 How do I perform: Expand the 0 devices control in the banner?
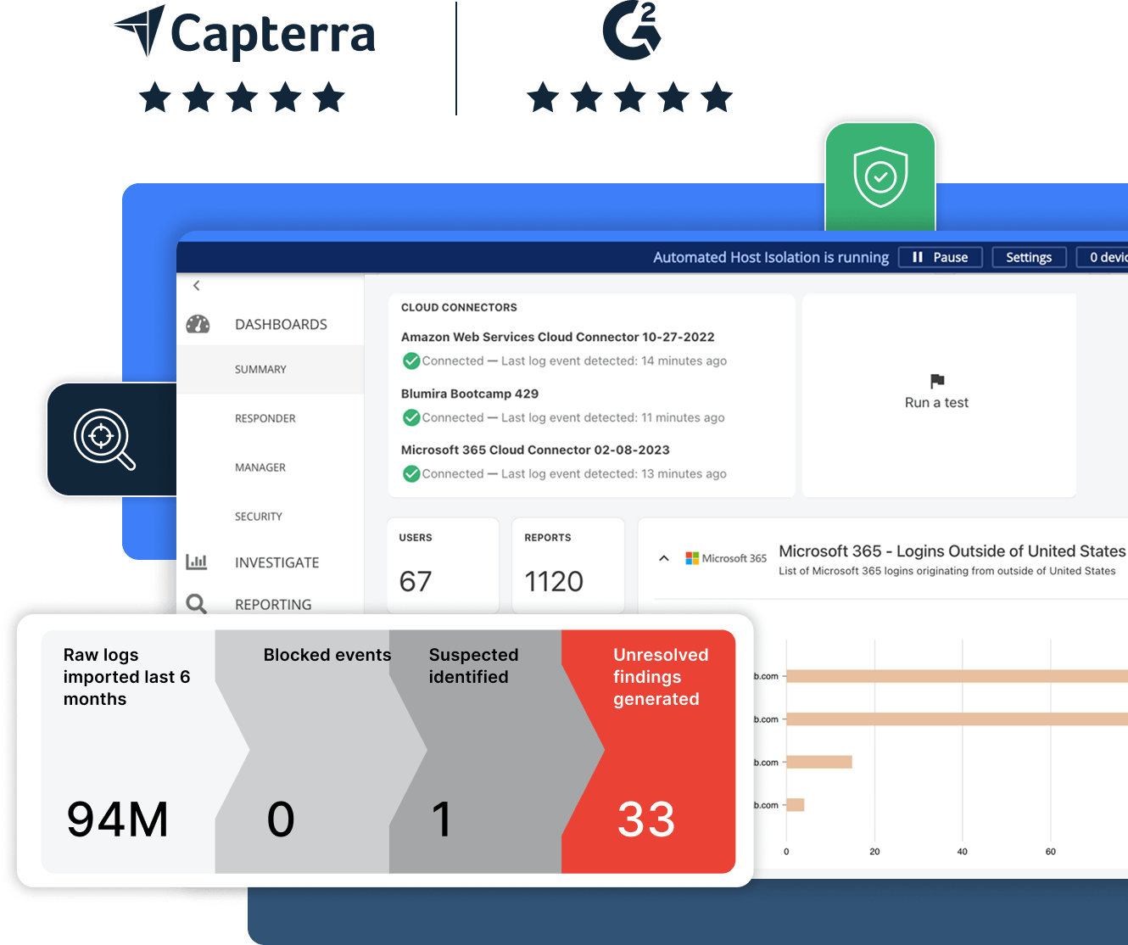[x=1108, y=257]
